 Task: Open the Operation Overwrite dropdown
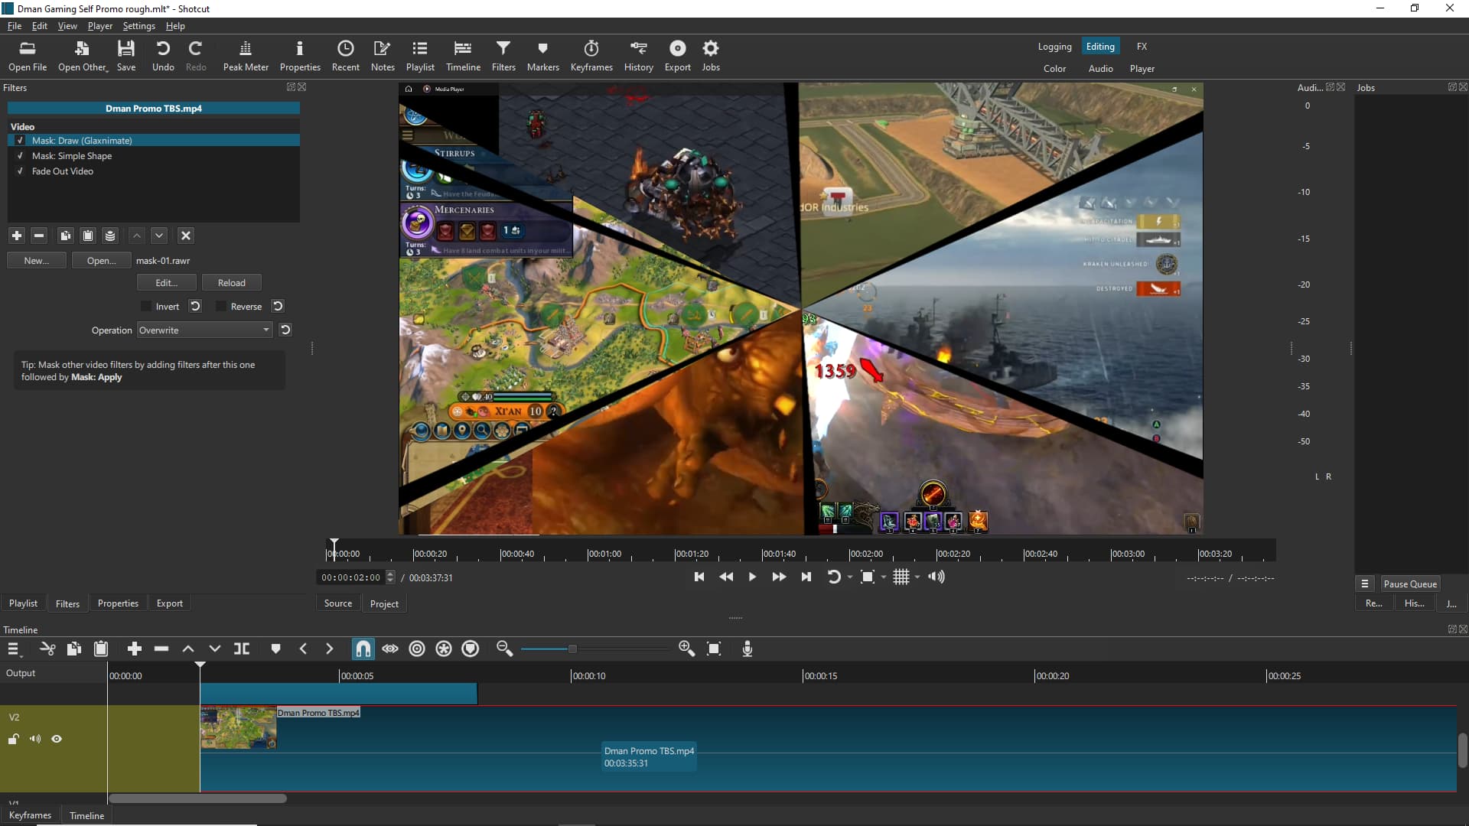pos(204,330)
